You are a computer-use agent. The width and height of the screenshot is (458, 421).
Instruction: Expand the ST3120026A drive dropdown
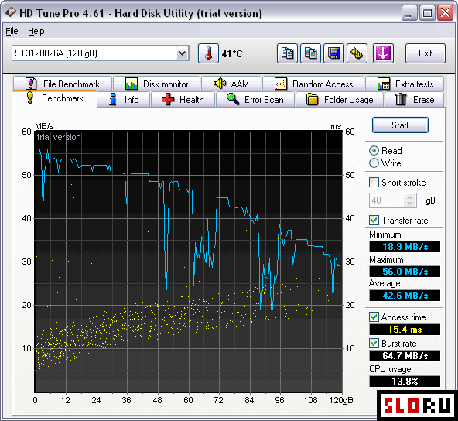(x=183, y=53)
